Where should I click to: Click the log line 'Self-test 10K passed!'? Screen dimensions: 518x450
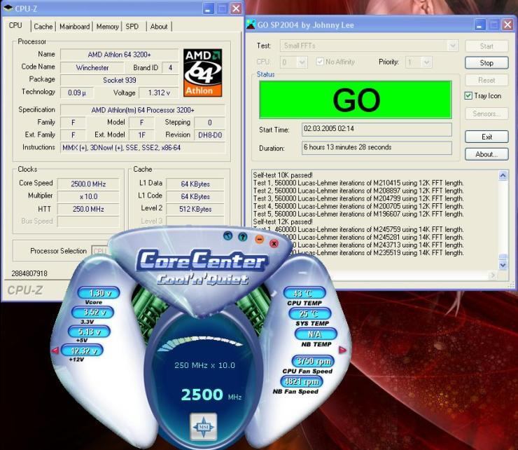283,175
